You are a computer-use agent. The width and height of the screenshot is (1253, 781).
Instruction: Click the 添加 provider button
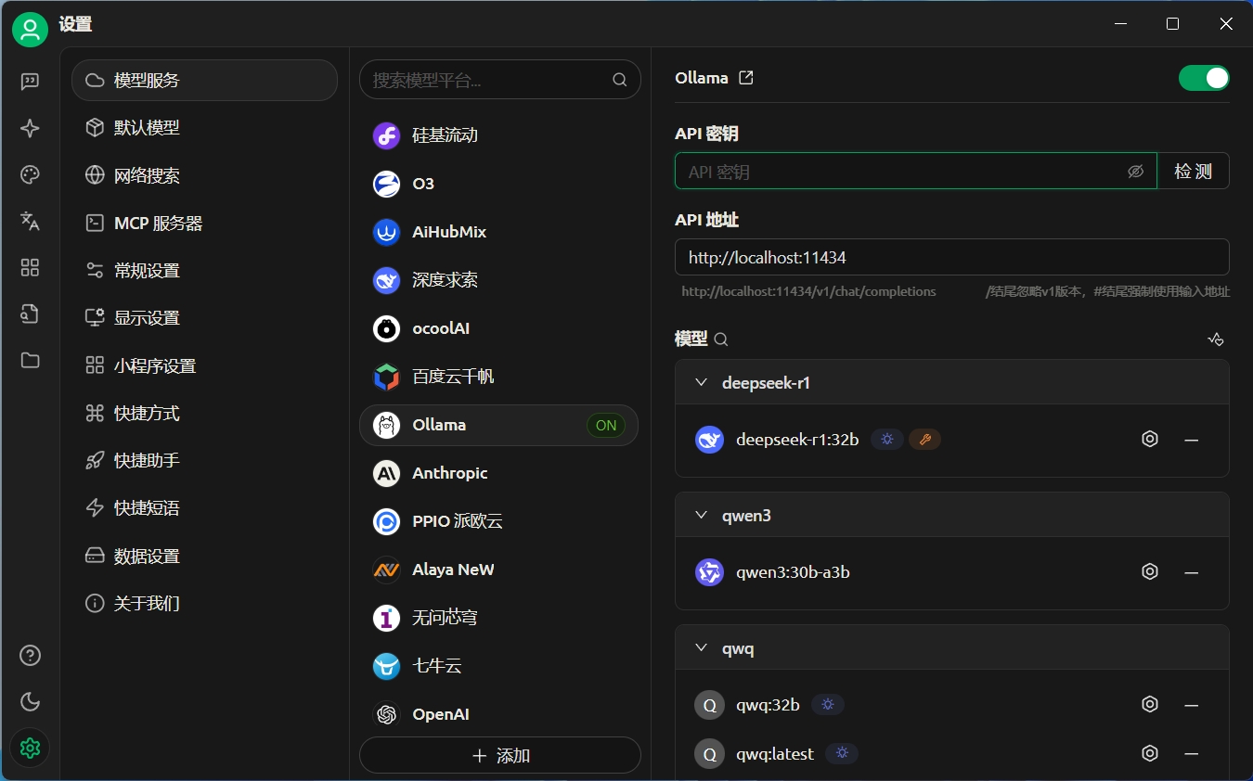click(x=500, y=755)
